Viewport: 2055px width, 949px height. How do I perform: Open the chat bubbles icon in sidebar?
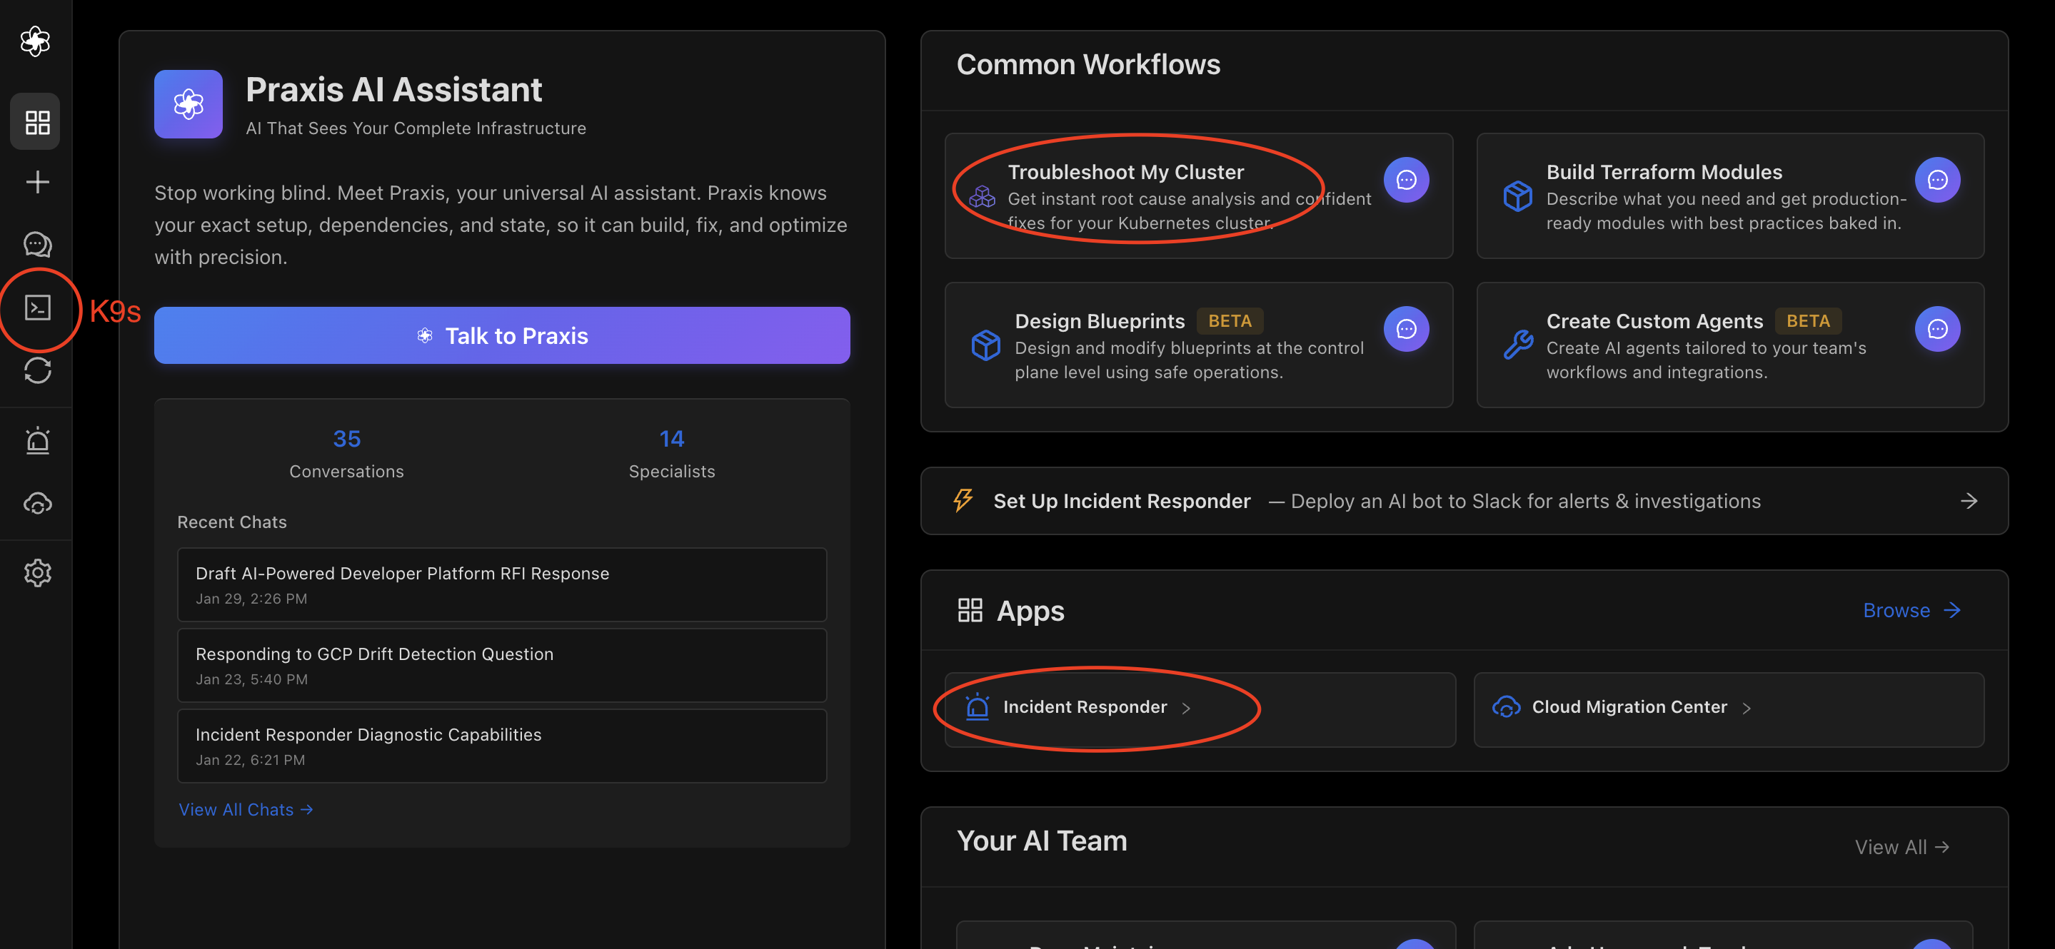[36, 244]
